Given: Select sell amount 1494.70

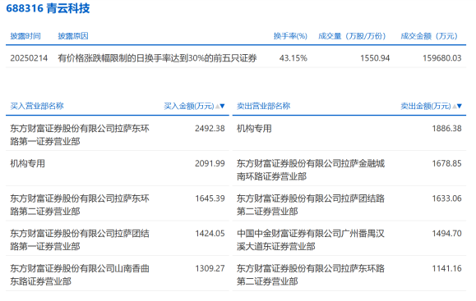Looking at the screenshot, I should click(x=447, y=234).
